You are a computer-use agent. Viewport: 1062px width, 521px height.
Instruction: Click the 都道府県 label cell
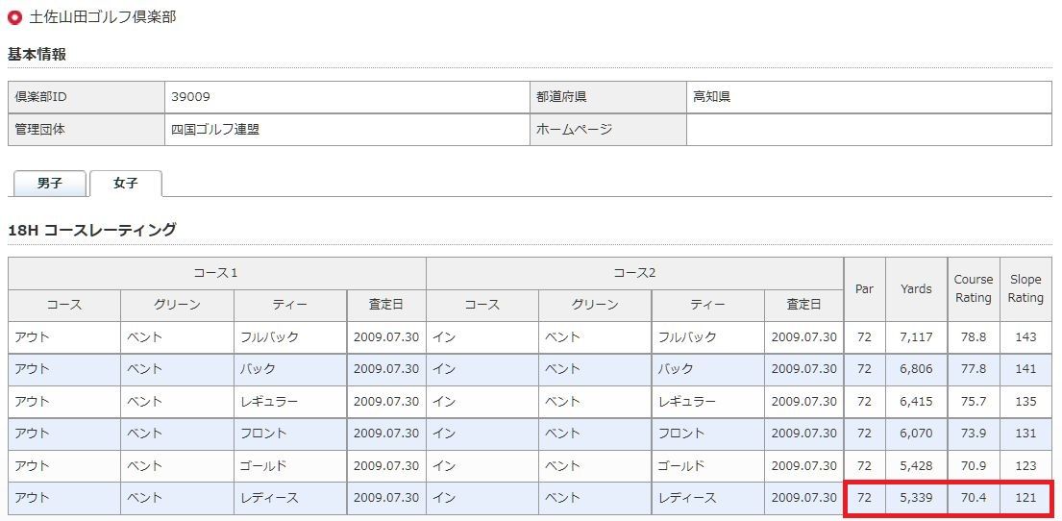[608, 97]
